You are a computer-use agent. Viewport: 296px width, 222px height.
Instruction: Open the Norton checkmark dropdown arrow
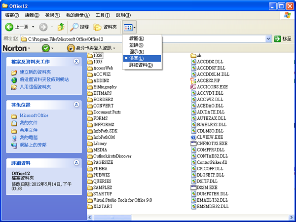[52, 48]
